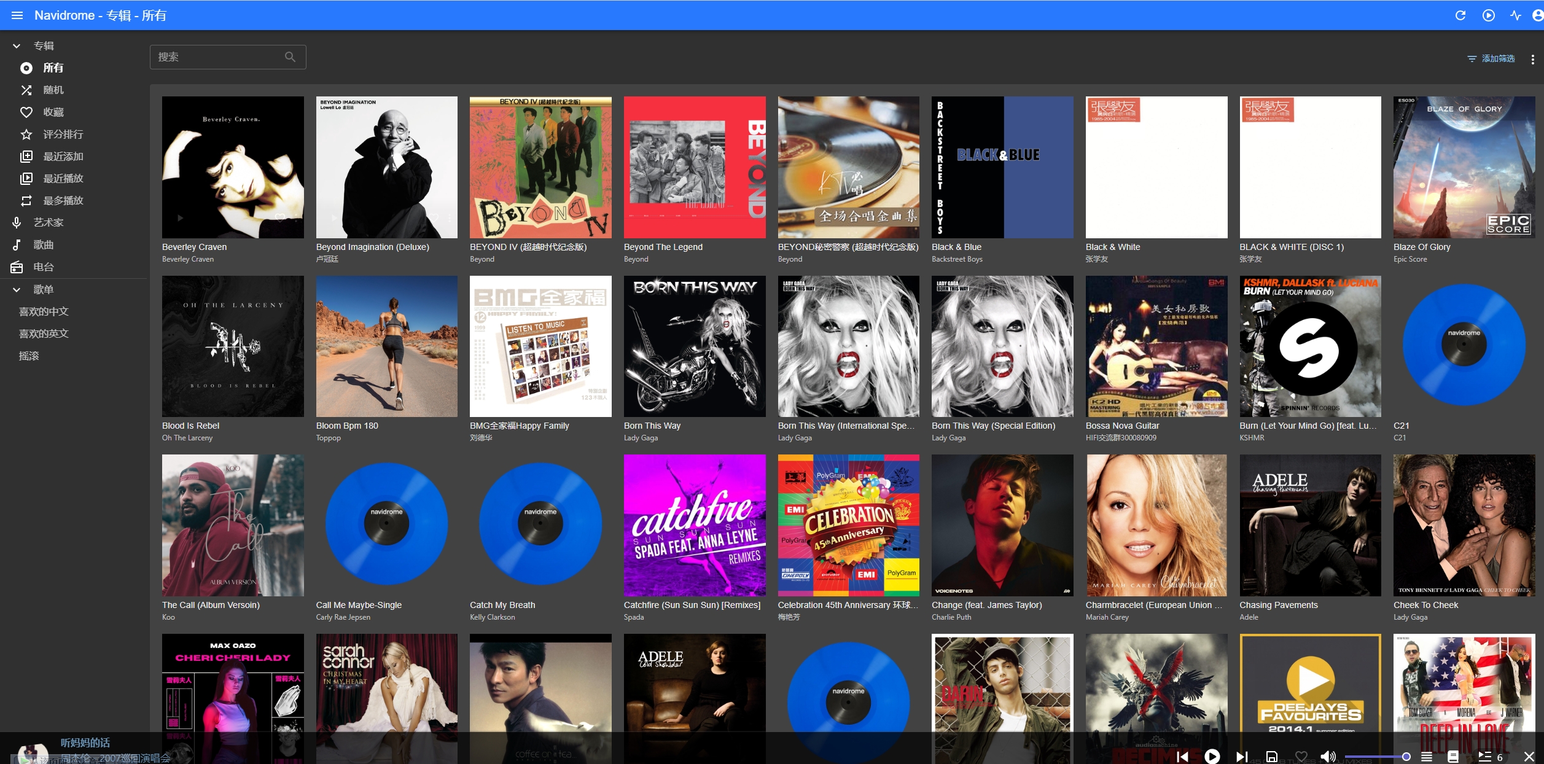Viewport: 1544px width, 764px height.
Task: Open three-dot more options menu
Action: pos(1533,59)
